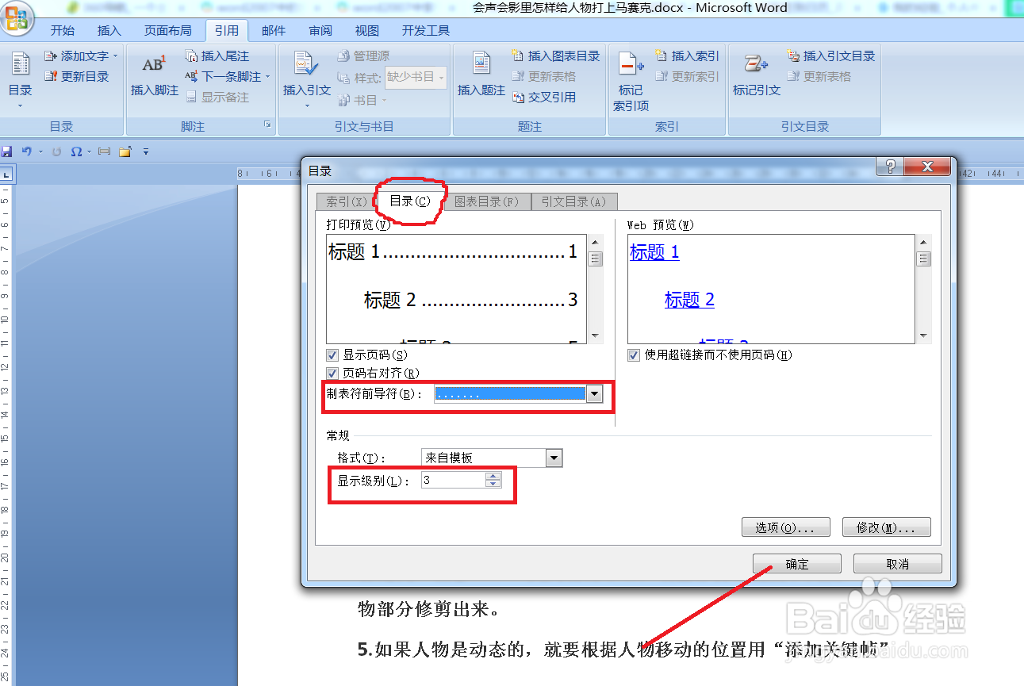The image size is (1024, 686).
Task: Open the 制表符前导符 dropdown
Action: click(594, 393)
